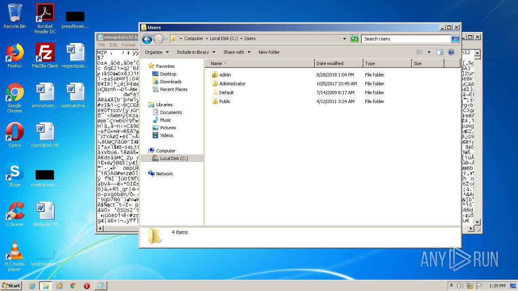Select Skype desktop icon
This screenshot has height=291, width=518.
point(15,175)
